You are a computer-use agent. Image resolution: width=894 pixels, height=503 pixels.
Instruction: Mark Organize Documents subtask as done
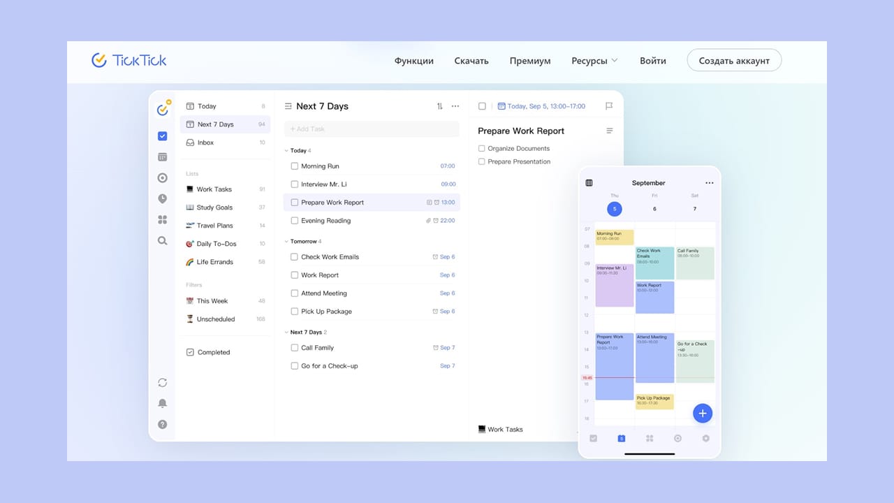[x=481, y=148]
